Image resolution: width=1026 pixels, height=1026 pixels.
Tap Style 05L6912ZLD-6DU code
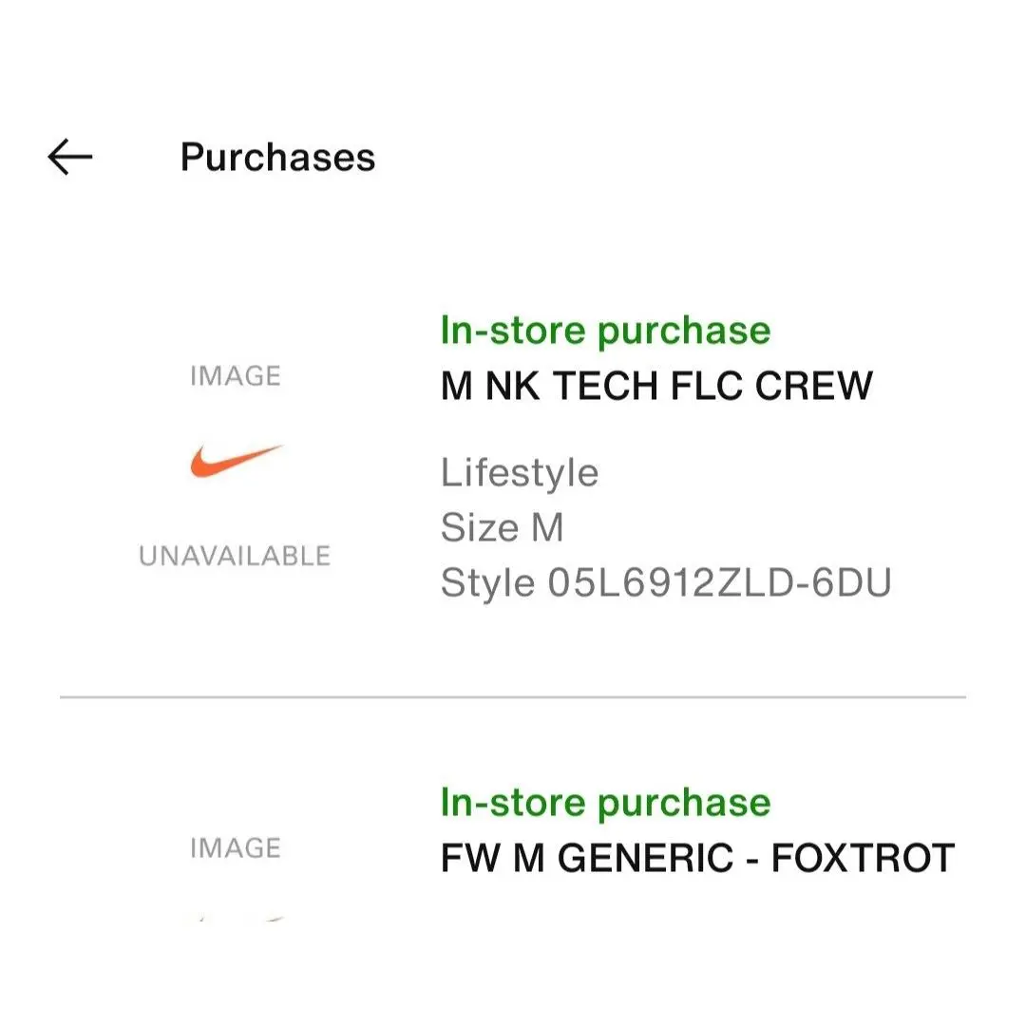[x=666, y=583]
